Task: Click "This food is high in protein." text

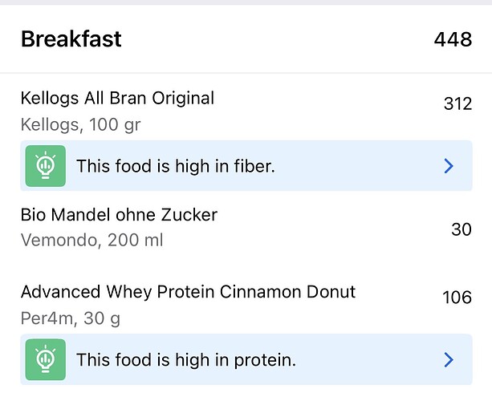Action: pyautogui.click(x=186, y=360)
